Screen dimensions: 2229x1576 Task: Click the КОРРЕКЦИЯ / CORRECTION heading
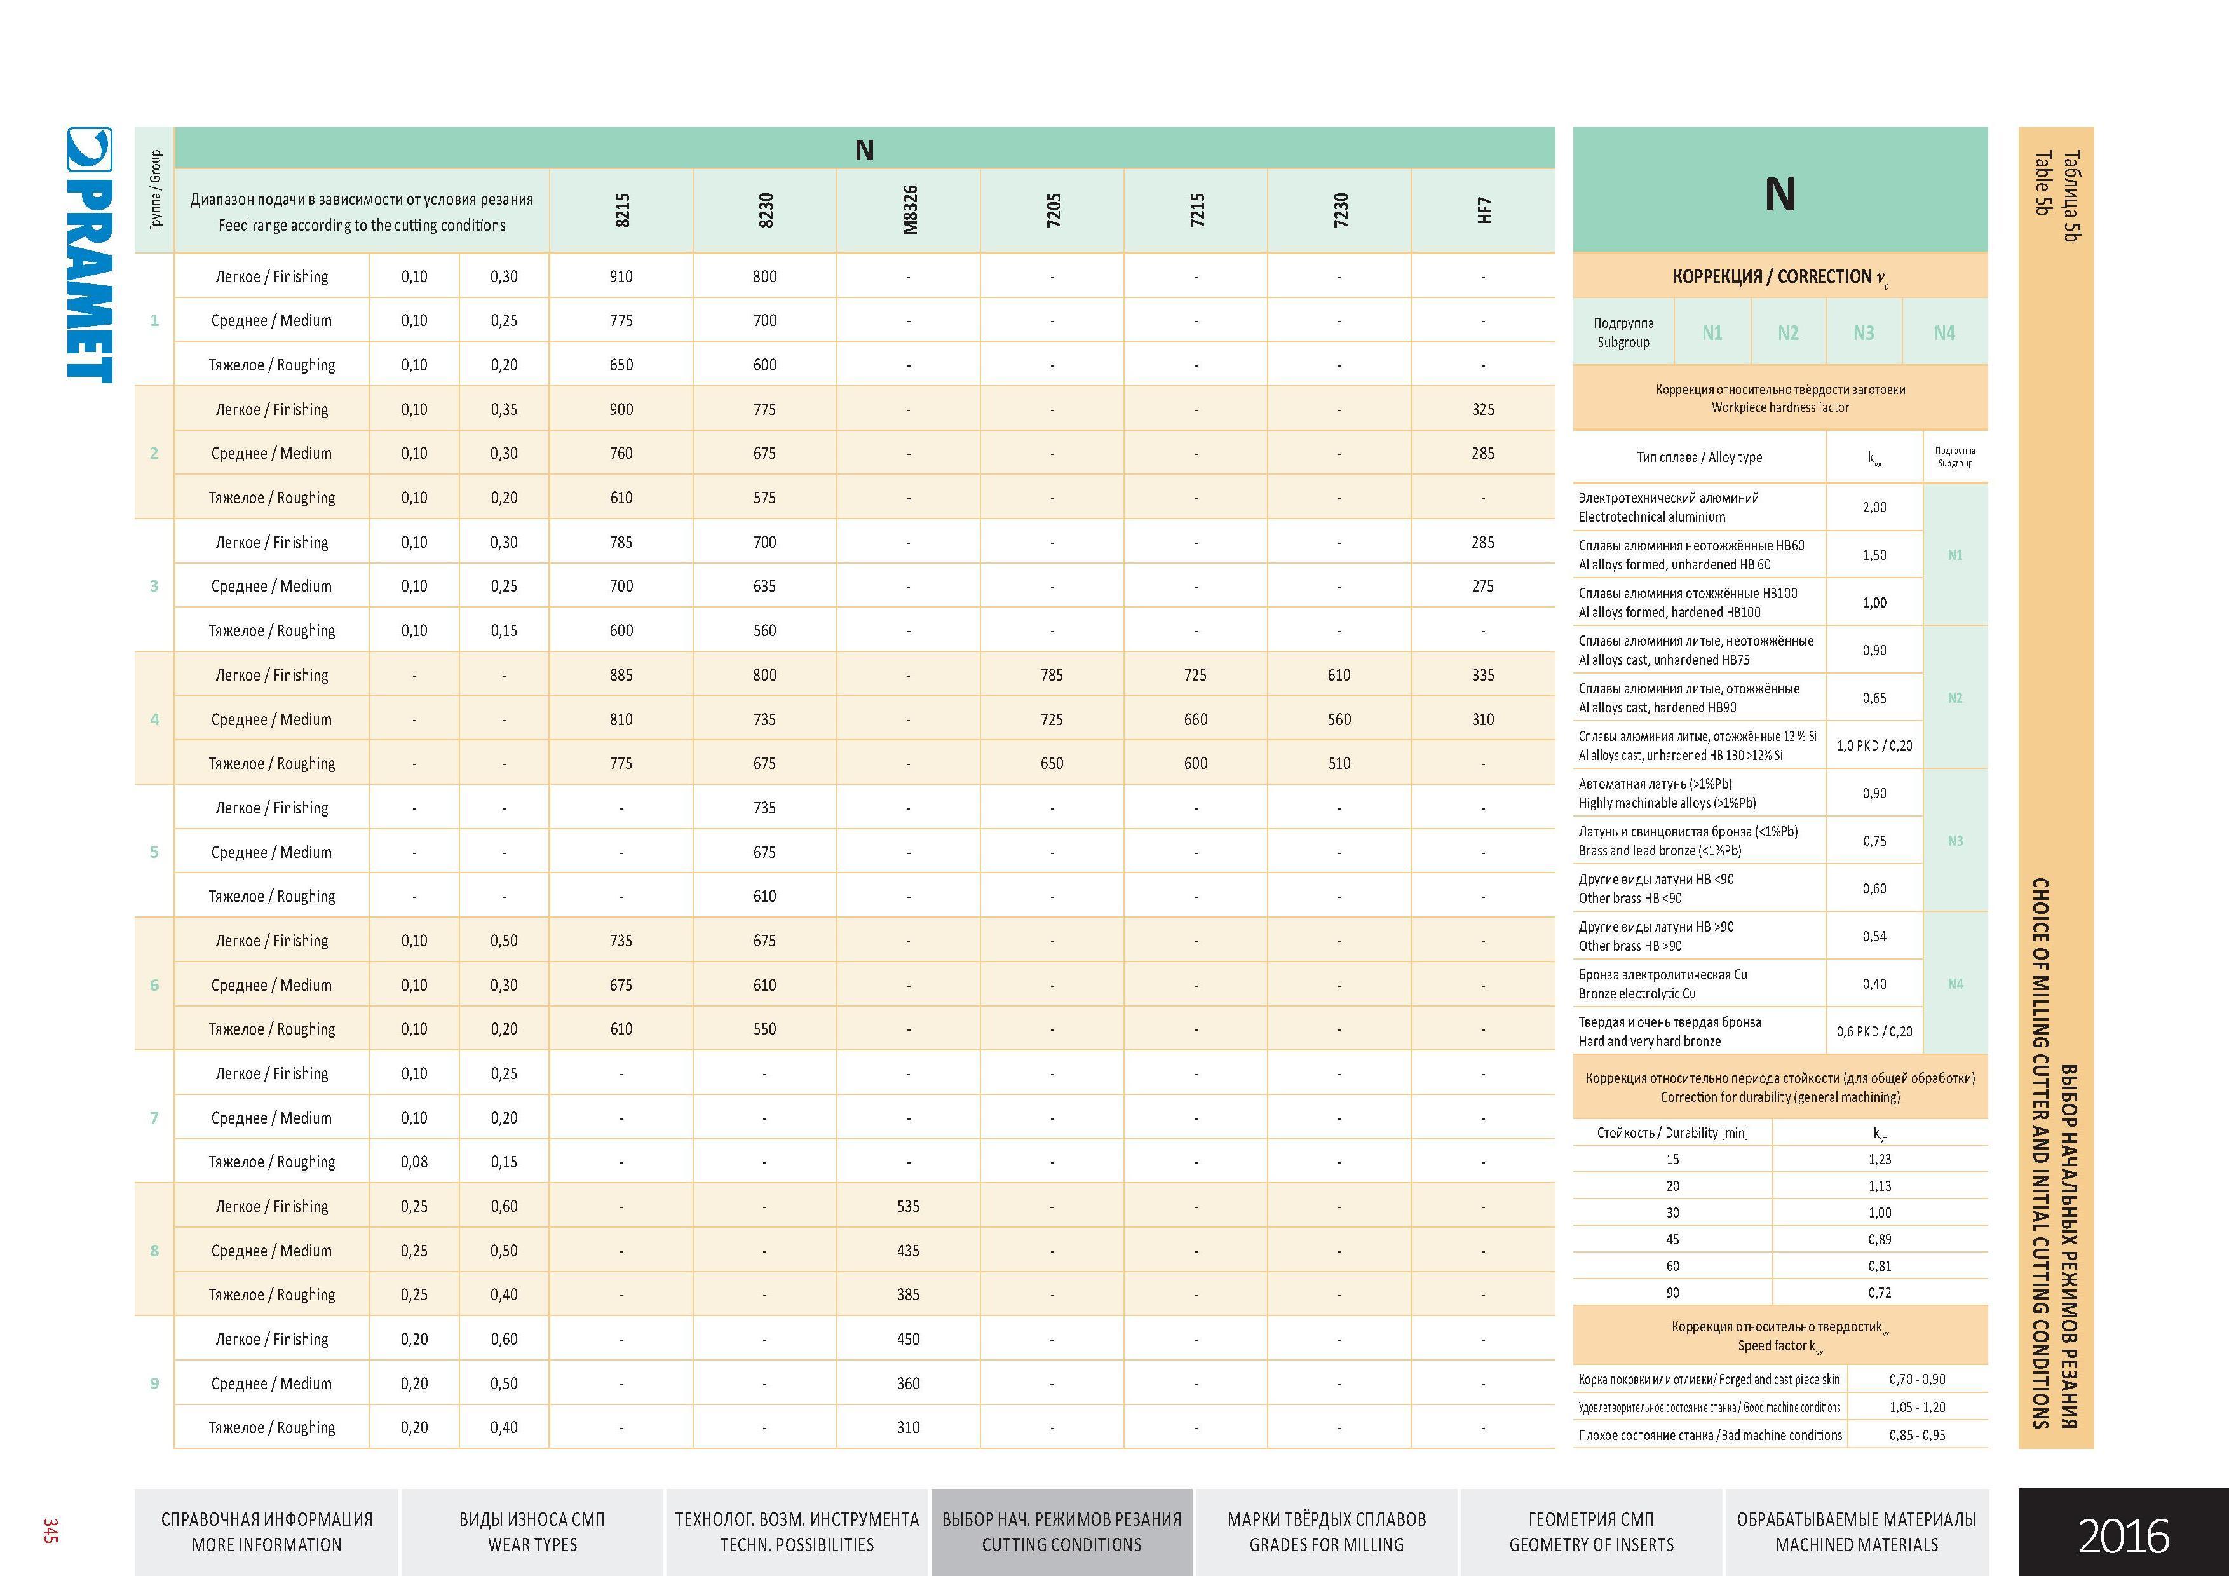(1780, 276)
